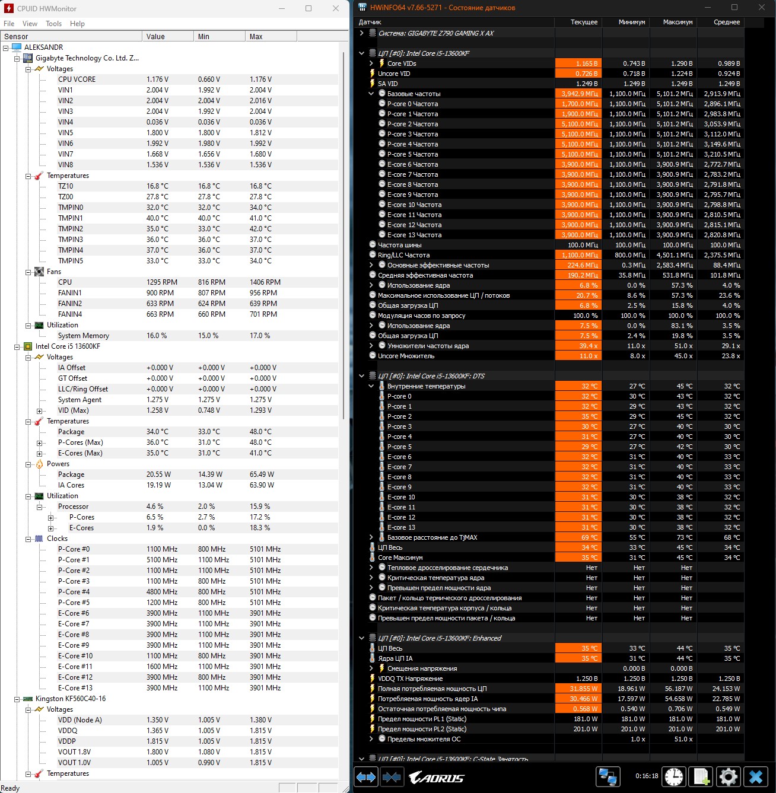This screenshot has height=793, width=776.
Task: Expand the P-Cores (Max) temperature row
Action: [x=39, y=442]
